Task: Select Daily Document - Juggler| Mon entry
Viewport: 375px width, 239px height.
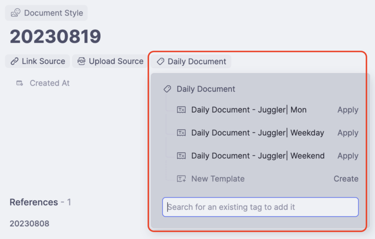Action: (x=249, y=110)
